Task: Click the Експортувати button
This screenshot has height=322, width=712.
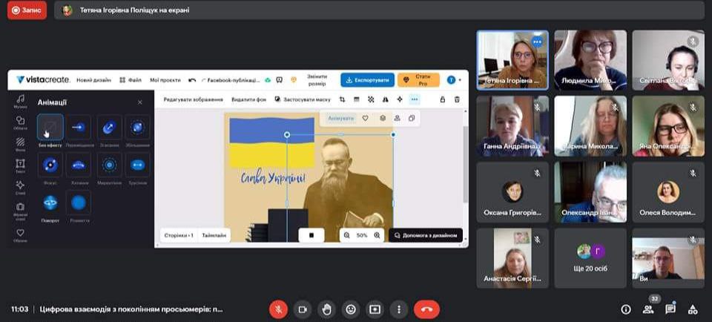Action: [x=367, y=80]
